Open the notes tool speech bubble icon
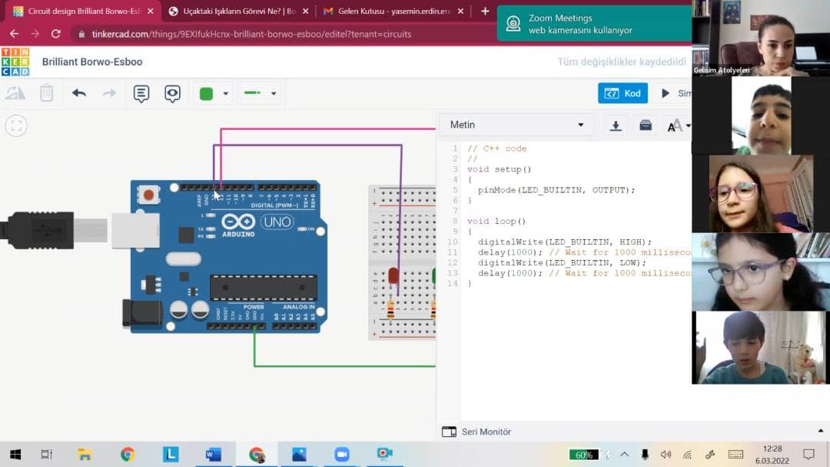830x467 pixels. pos(141,93)
